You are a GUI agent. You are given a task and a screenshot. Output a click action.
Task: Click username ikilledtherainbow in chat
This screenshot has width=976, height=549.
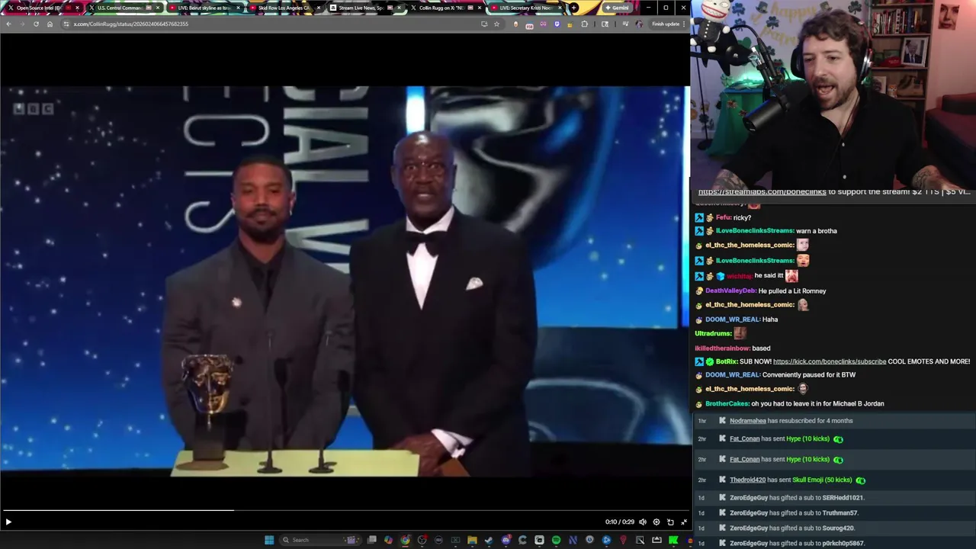point(721,348)
